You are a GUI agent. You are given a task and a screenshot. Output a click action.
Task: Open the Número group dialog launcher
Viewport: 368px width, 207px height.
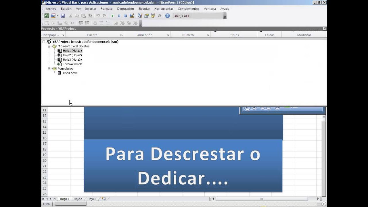[x=208, y=35]
